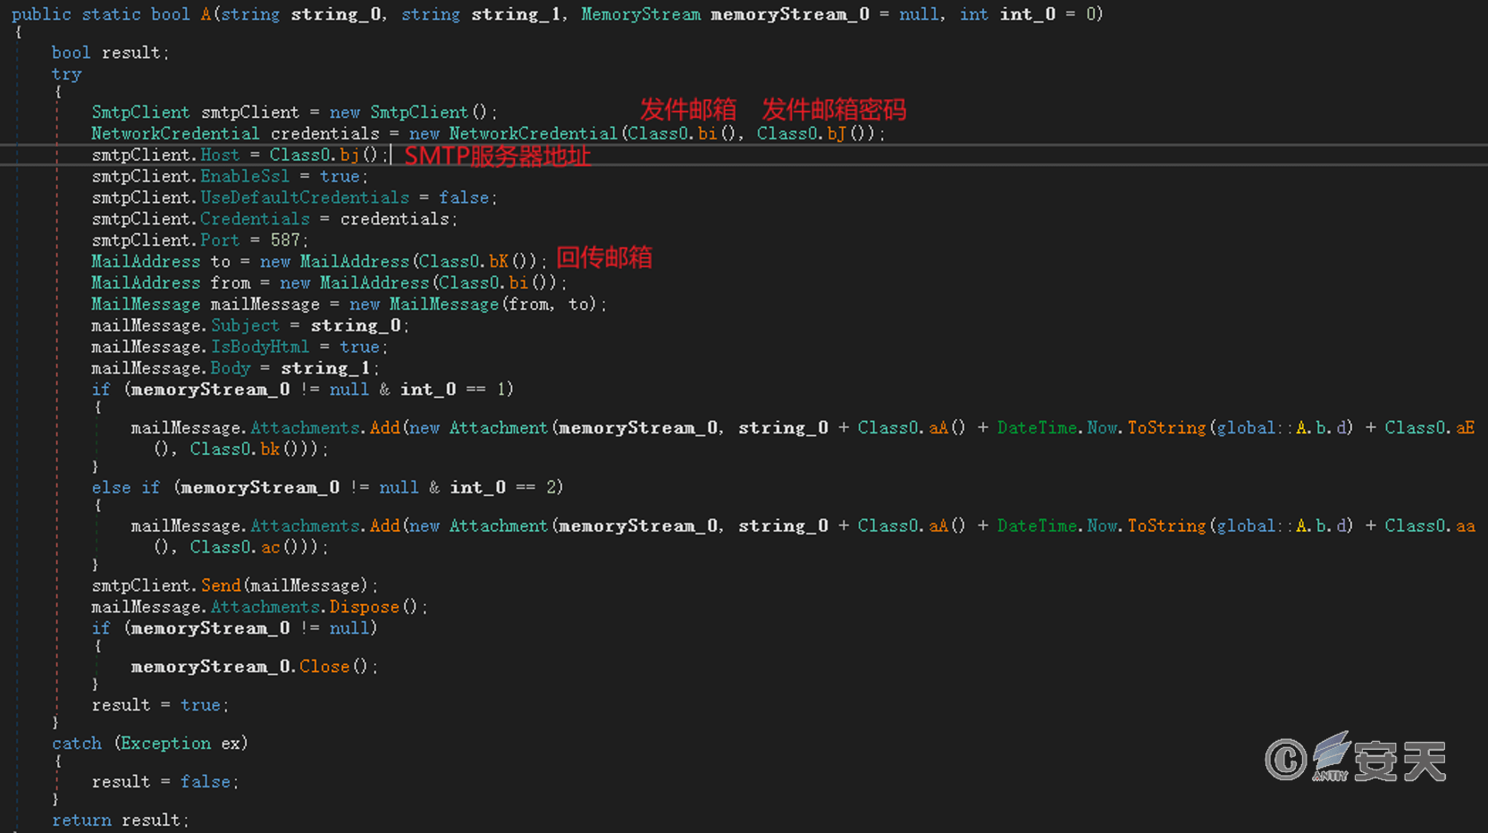1488x833 pixels.
Task: Go to Class0.bK in the MailAddress call
Action: 498,262
